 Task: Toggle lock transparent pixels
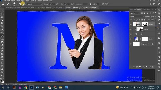click(134, 20)
